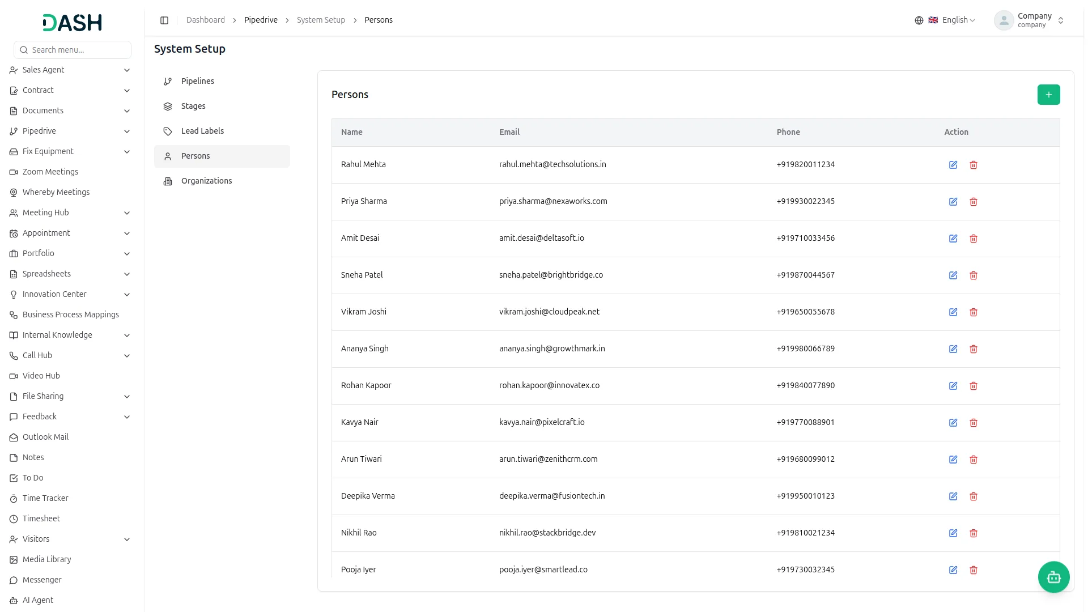Click the System Setup breadcrumb link
Viewport: 1088px width, 612px height.
[321, 20]
